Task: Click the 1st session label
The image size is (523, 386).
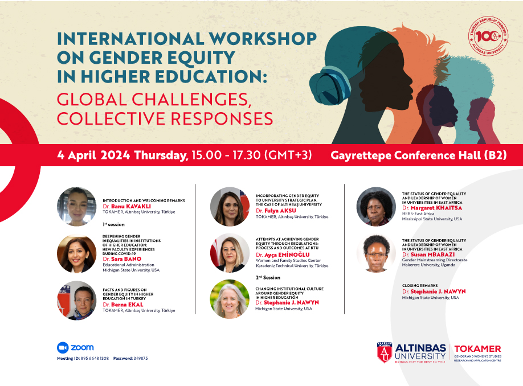Action: [113, 224]
